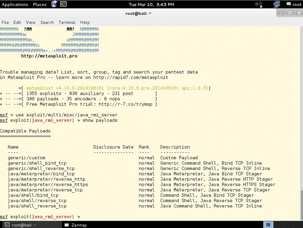Open the Edit menu
This screenshot has width=303, height=228.
pos(17,23)
